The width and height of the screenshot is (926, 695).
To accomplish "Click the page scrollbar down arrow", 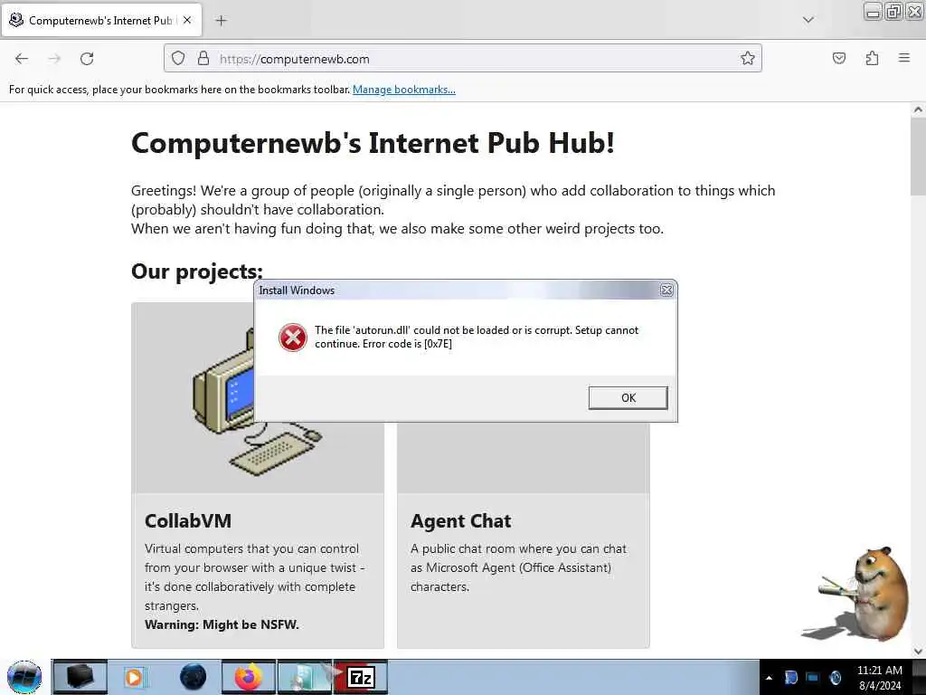I will [918, 652].
